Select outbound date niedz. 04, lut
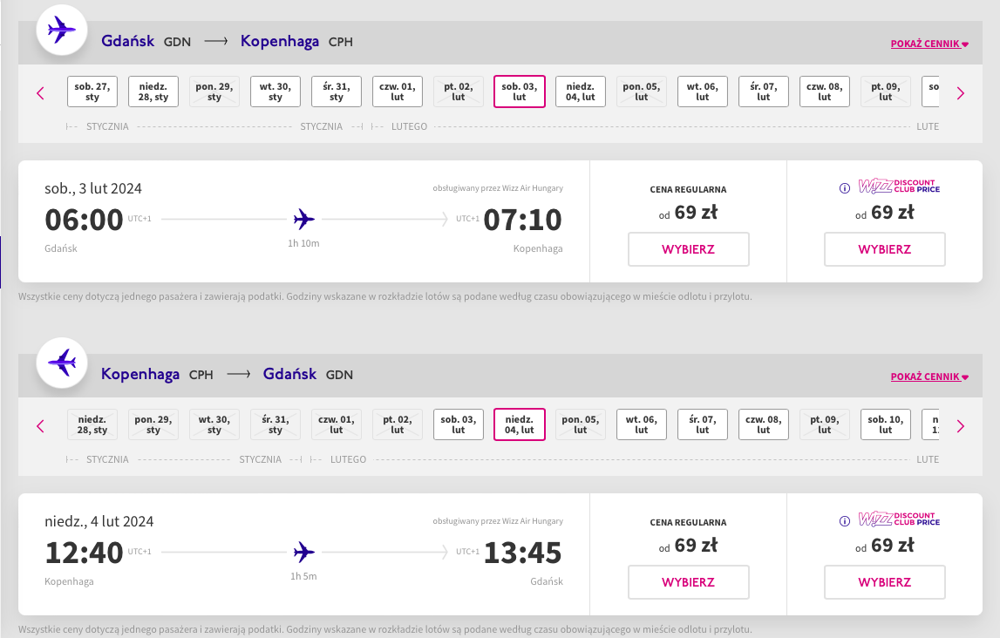The width and height of the screenshot is (1000, 638). pyautogui.click(x=581, y=92)
